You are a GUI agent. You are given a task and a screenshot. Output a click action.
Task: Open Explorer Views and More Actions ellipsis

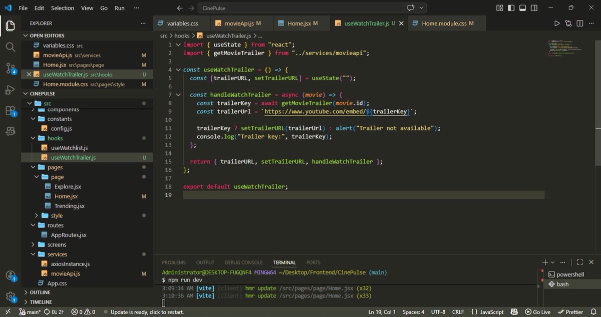coord(143,23)
